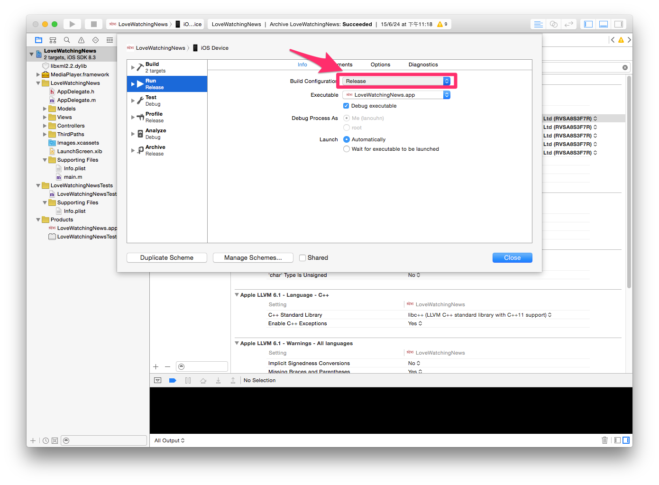
Task: Click the navigator filter field at bottom
Action: click(x=104, y=440)
